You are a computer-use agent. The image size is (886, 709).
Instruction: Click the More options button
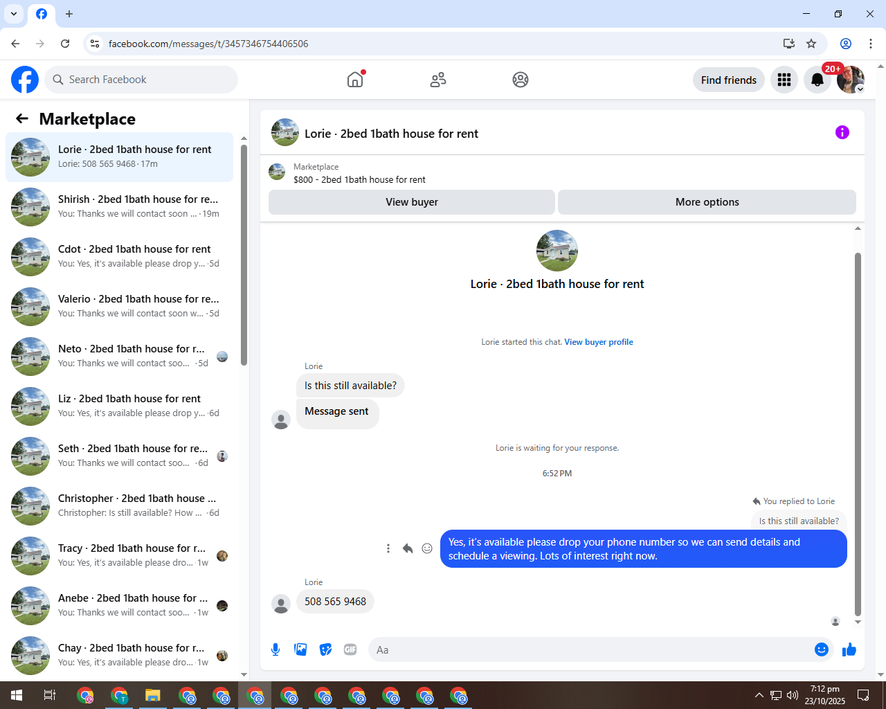(x=707, y=202)
